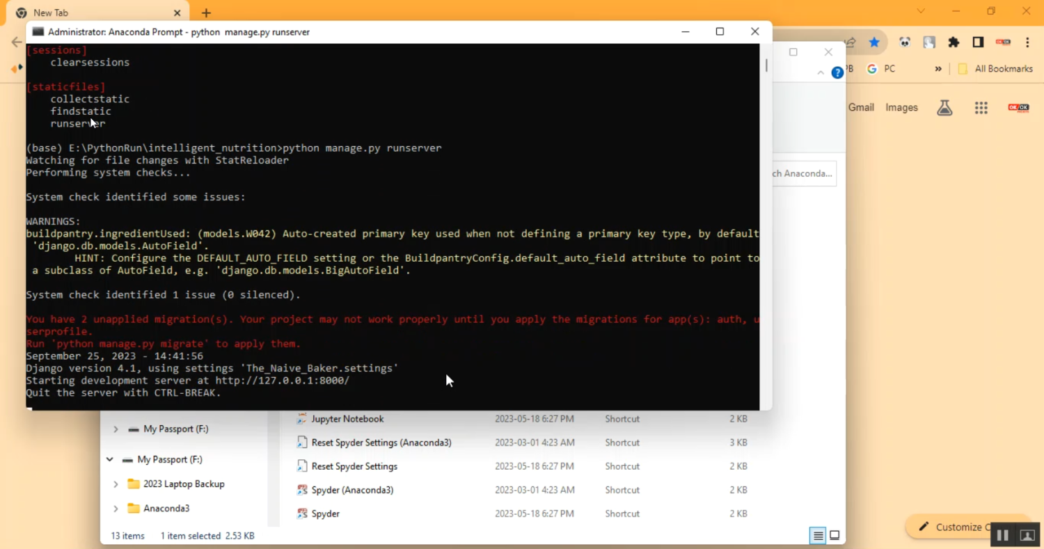Open the Chrome Extensions puzzle icon

tap(954, 42)
